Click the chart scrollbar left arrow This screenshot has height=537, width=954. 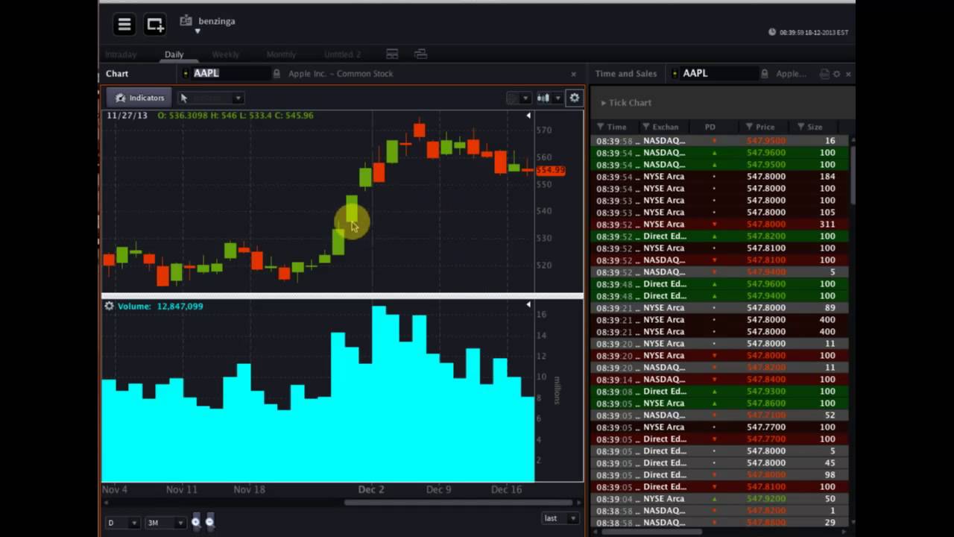coord(105,502)
